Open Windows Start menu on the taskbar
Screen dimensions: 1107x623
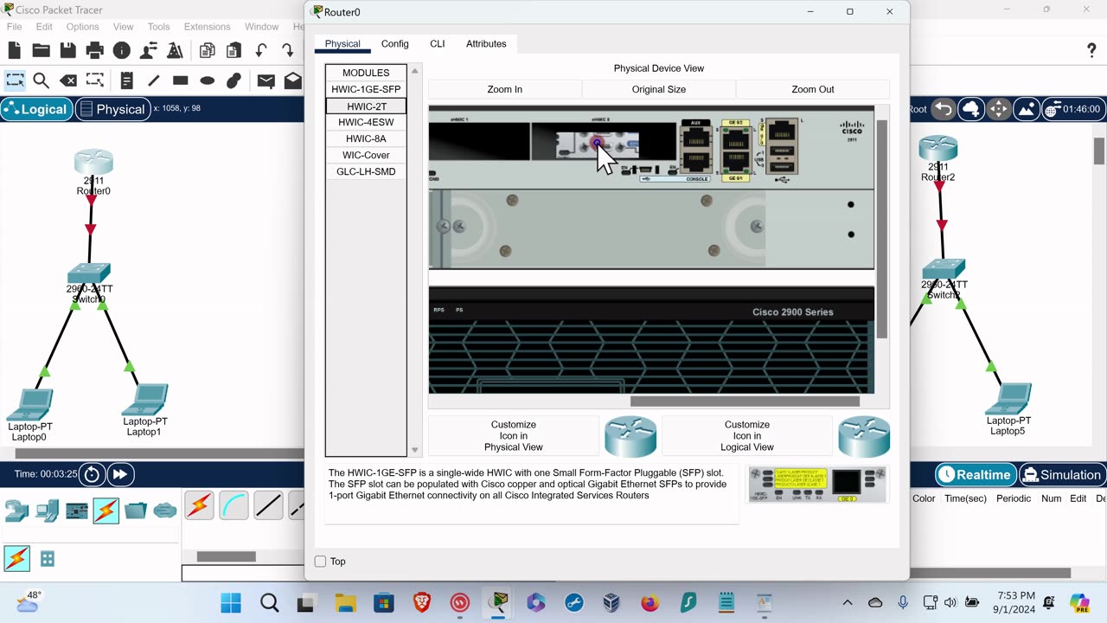click(x=231, y=603)
